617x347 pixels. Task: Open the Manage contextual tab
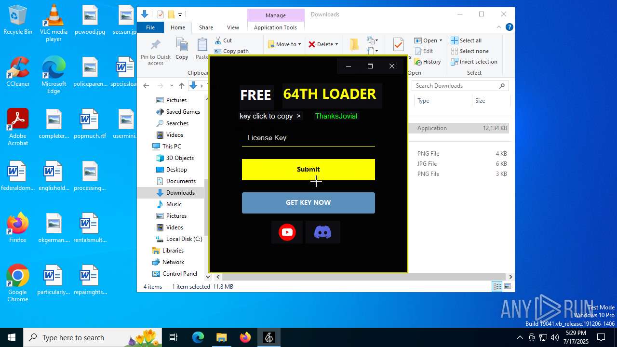click(x=276, y=15)
